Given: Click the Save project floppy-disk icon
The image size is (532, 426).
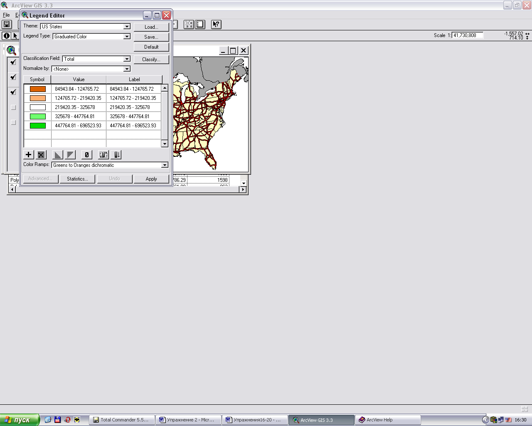Looking at the screenshot, I should pyautogui.click(x=7, y=25).
